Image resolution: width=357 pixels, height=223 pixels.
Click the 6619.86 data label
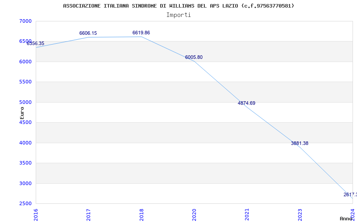[141, 33]
